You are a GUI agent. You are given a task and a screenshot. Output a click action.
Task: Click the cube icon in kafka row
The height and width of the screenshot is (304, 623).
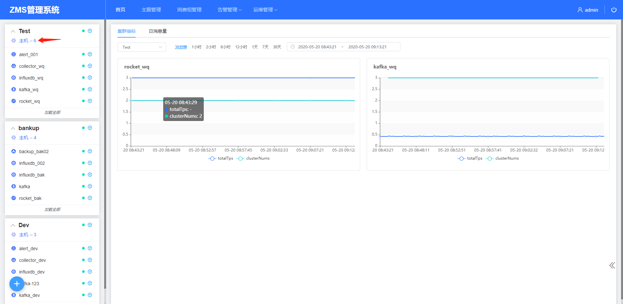[x=90, y=186]
